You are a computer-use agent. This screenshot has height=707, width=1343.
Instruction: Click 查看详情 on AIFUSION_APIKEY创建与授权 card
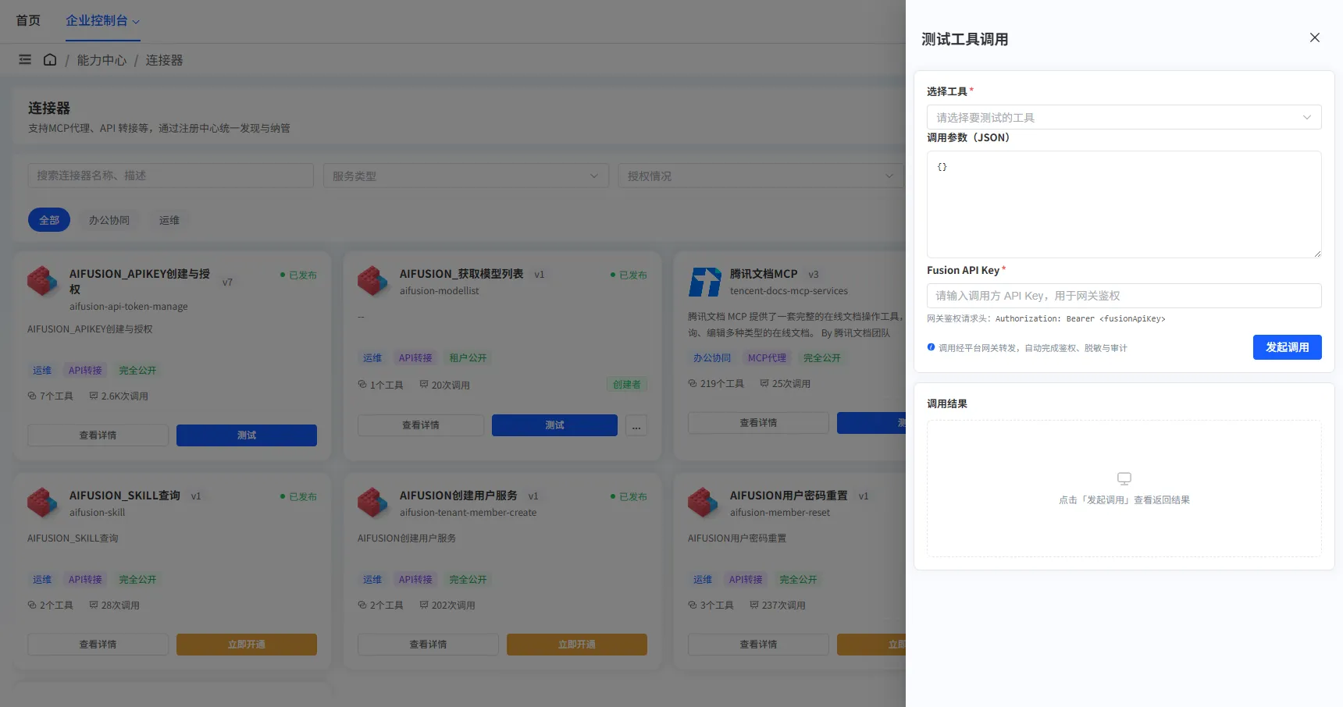[98, 435]
